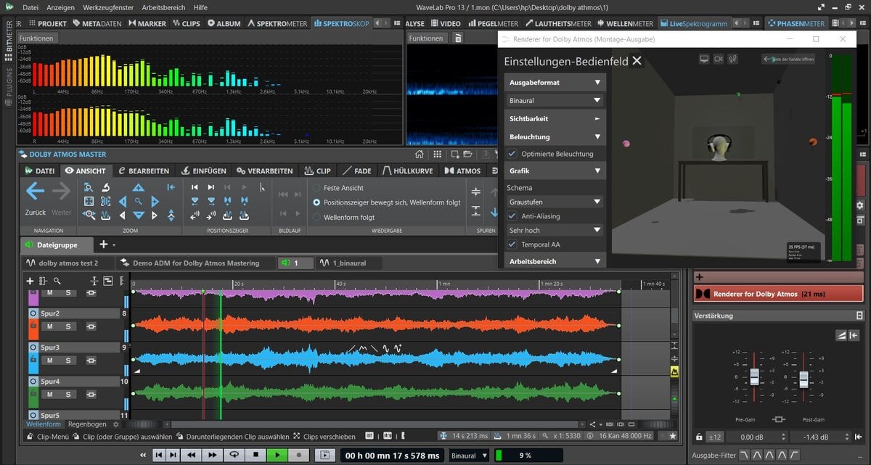The image size is (871, 465).
Task: Mute the Spur2 track
Action: (x=50, y=326)
